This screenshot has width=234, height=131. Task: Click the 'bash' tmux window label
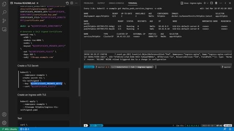[99, 126]
